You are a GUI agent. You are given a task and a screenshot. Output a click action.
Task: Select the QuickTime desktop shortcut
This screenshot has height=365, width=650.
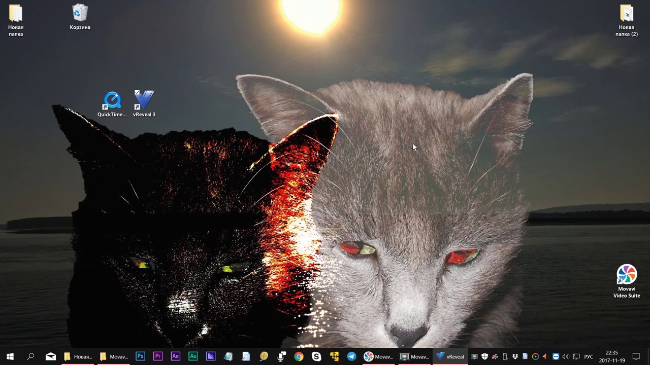tap(112, 104)
